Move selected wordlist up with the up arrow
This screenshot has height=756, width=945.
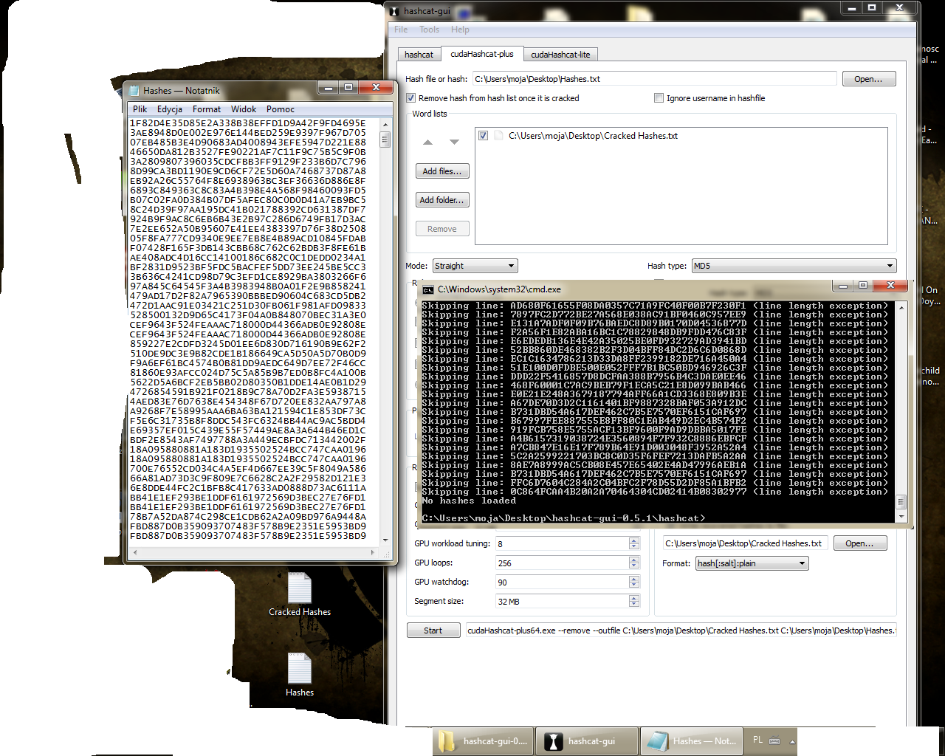[x=427, y=142]
